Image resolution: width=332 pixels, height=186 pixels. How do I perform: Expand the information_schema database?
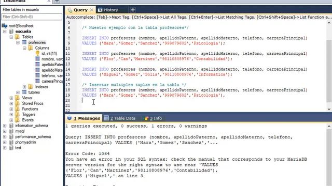click(5, 126)
